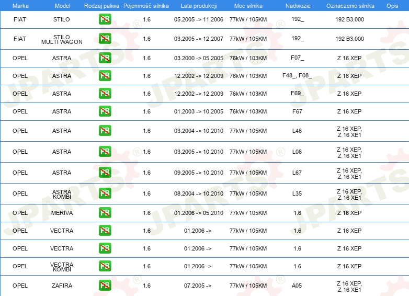Select body code A05

(x=297, y=286)
